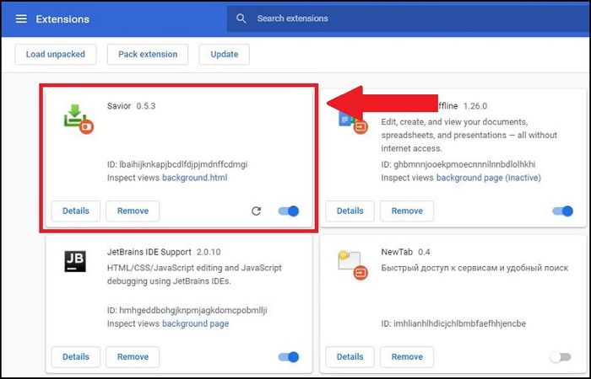The height and width of the screenshot is (379, 591).
Task: Click NewTab 0.4 title text
Action: (405, 252)
